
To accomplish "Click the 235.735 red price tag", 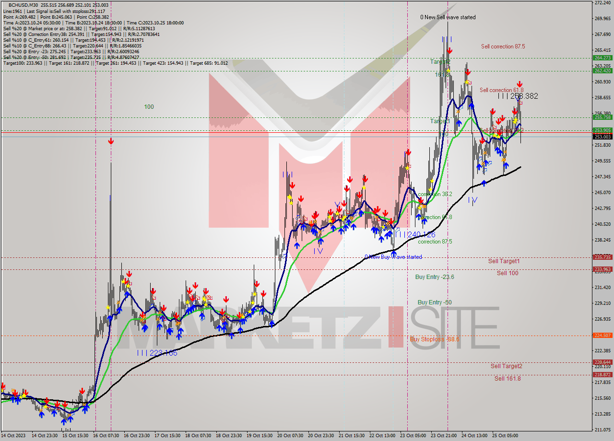I will (x=603, y=257).
